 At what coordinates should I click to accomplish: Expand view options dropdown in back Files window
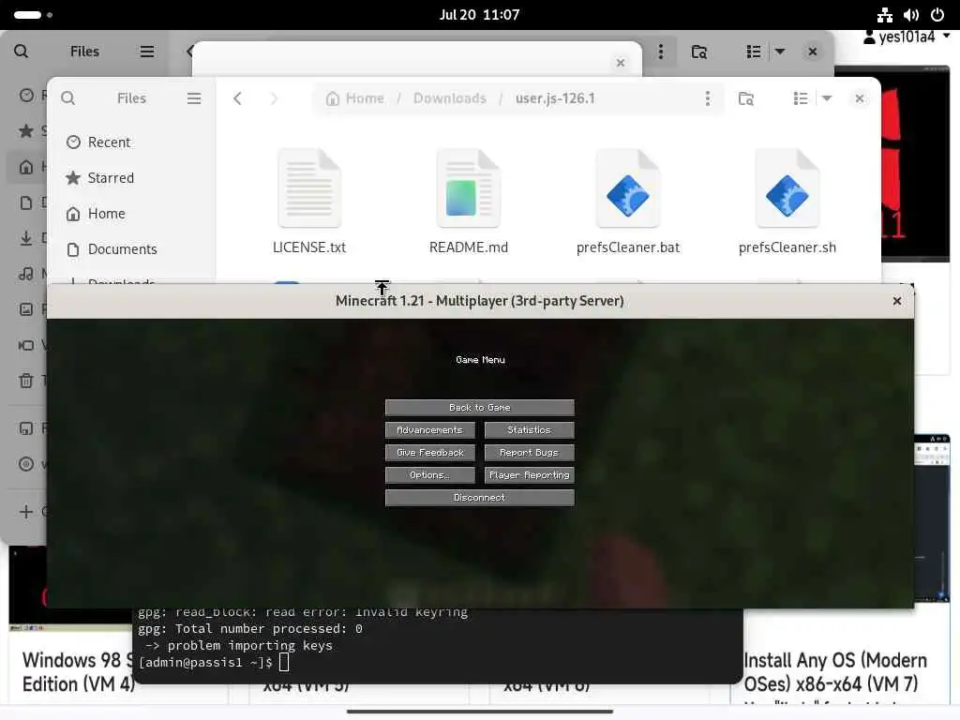click(x=780, y=52)
